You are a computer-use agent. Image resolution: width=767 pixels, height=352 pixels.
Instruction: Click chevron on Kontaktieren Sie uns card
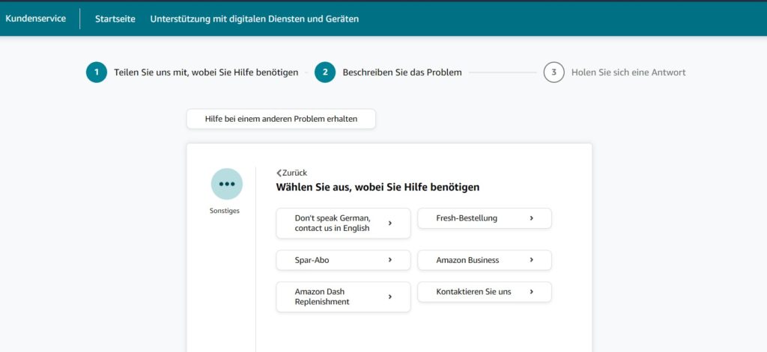[x=531, y=291]
